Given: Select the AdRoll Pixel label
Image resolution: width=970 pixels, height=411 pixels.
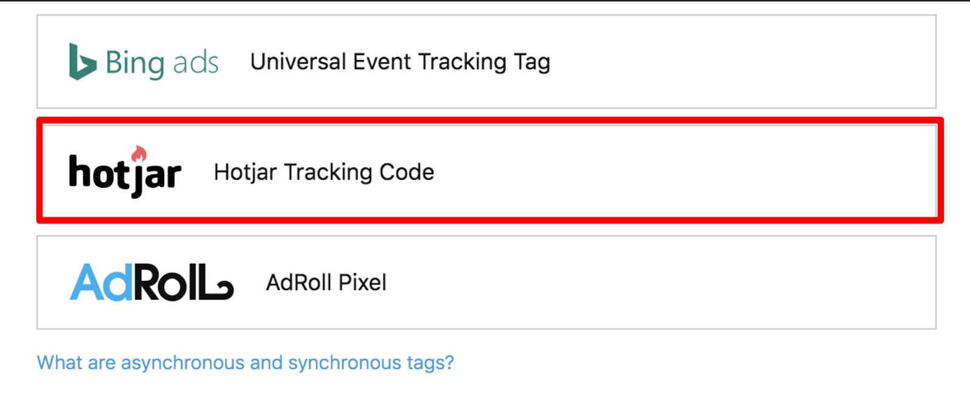Looking at the screenshot, I should click(326, 283).
